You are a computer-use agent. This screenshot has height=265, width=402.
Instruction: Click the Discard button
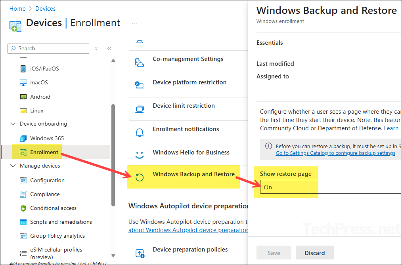point(314,253)
